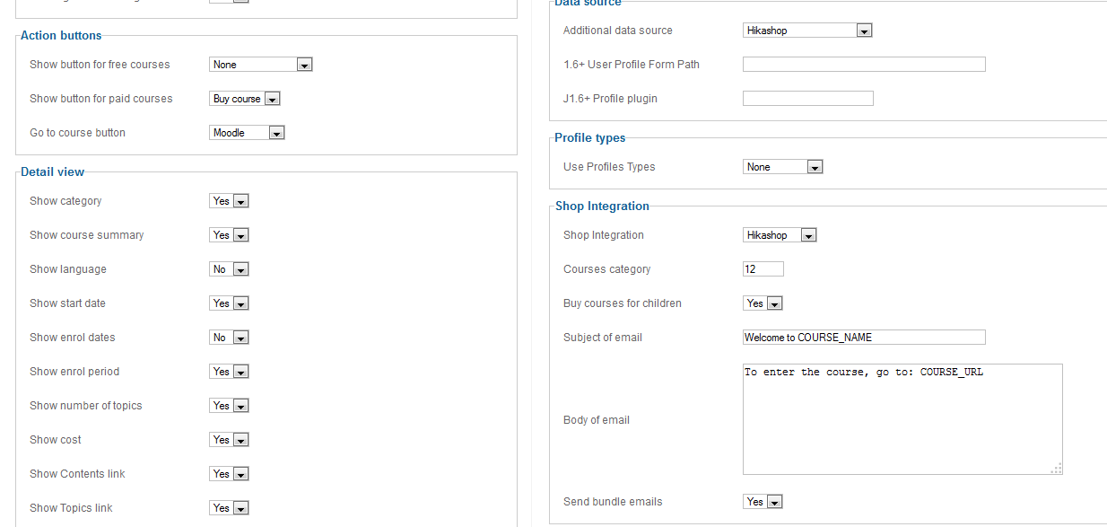Open the Show Contents link dropdown
This screenshot has height=527, width=1107.
(229, 474)
